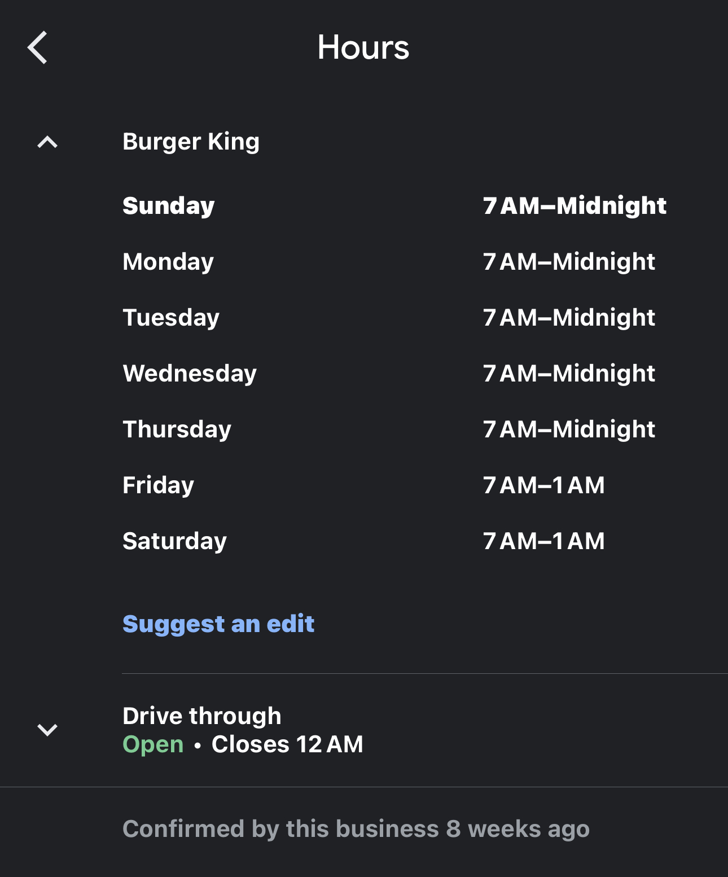
Task: Click the Suggest an edit link
Action: click(x=218, y=624)
